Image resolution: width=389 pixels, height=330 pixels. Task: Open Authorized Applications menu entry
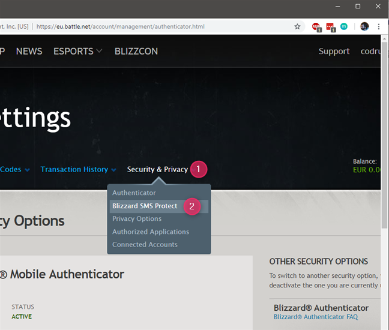click(151, 232)
